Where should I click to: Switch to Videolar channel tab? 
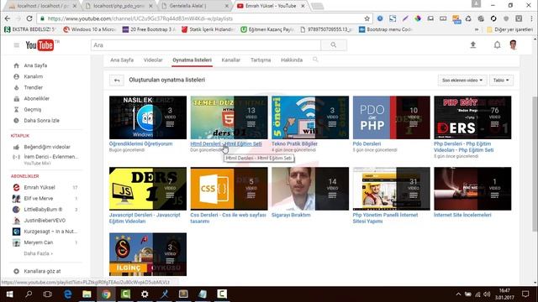click(153, 60)
